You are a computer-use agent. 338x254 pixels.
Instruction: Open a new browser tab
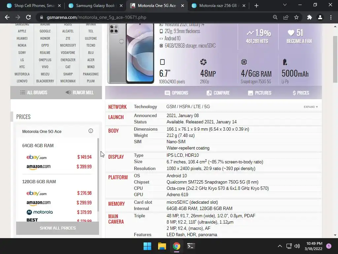point(256,6)
